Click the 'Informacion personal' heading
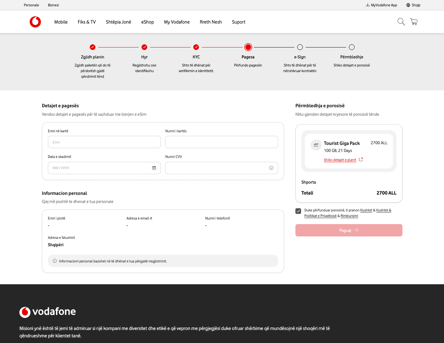The height and width of the screenshot is (343, 444). click(64, 193)
